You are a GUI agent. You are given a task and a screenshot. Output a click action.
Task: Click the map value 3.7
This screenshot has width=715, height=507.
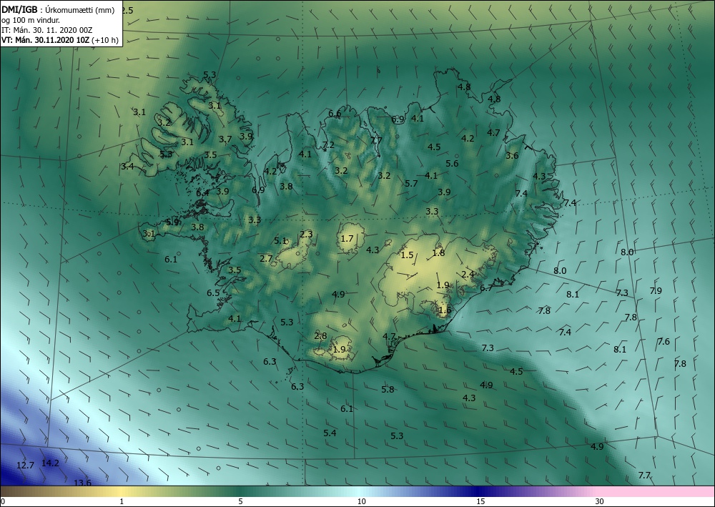click(225, 139)
